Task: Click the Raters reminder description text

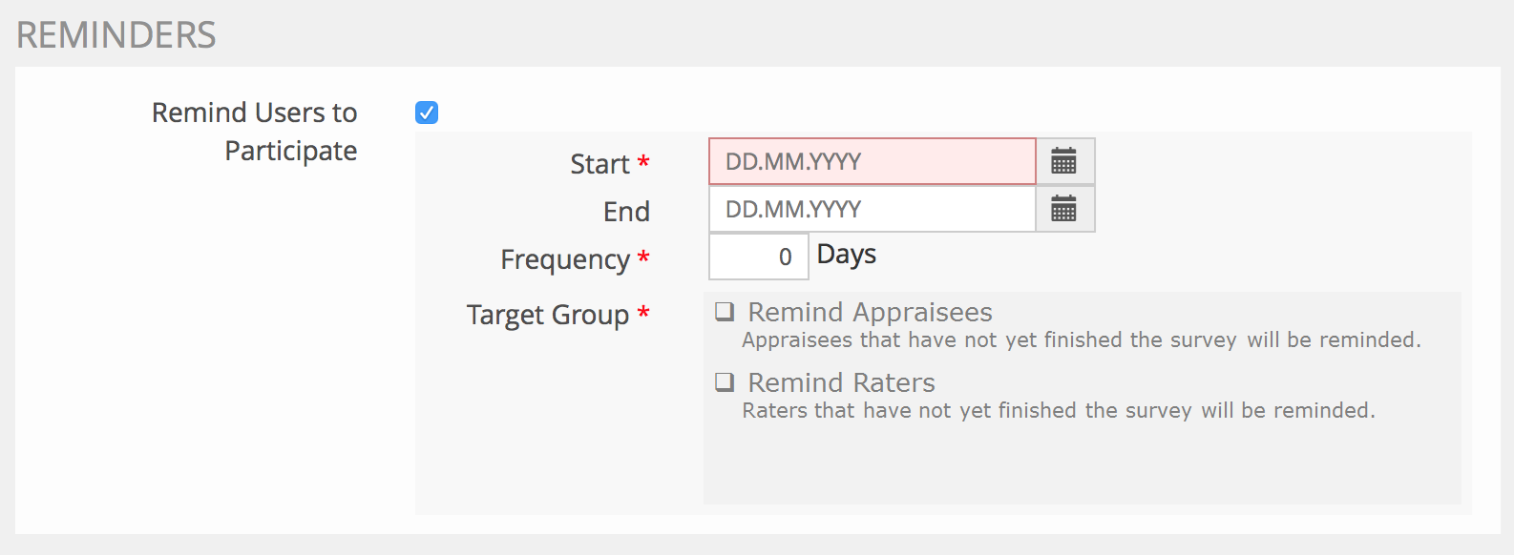Action: coord(1058,411)
